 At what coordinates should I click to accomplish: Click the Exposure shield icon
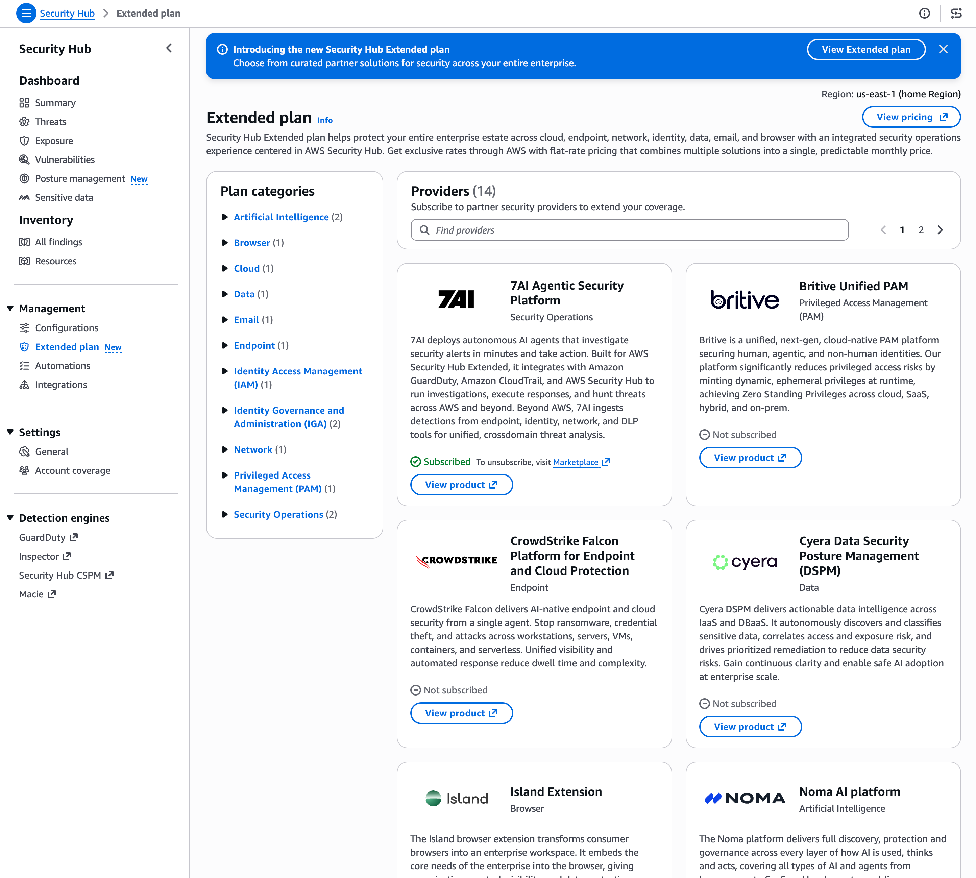[x=24, y=140]
